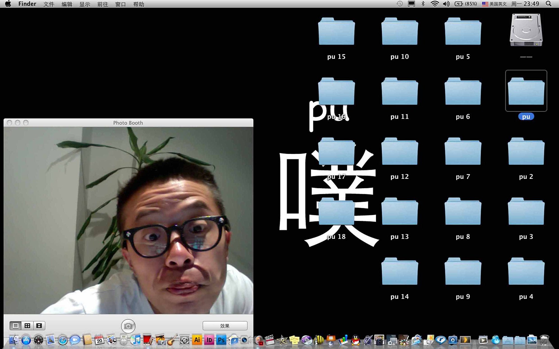Click the Spotlight search icon

pos(548,4)
